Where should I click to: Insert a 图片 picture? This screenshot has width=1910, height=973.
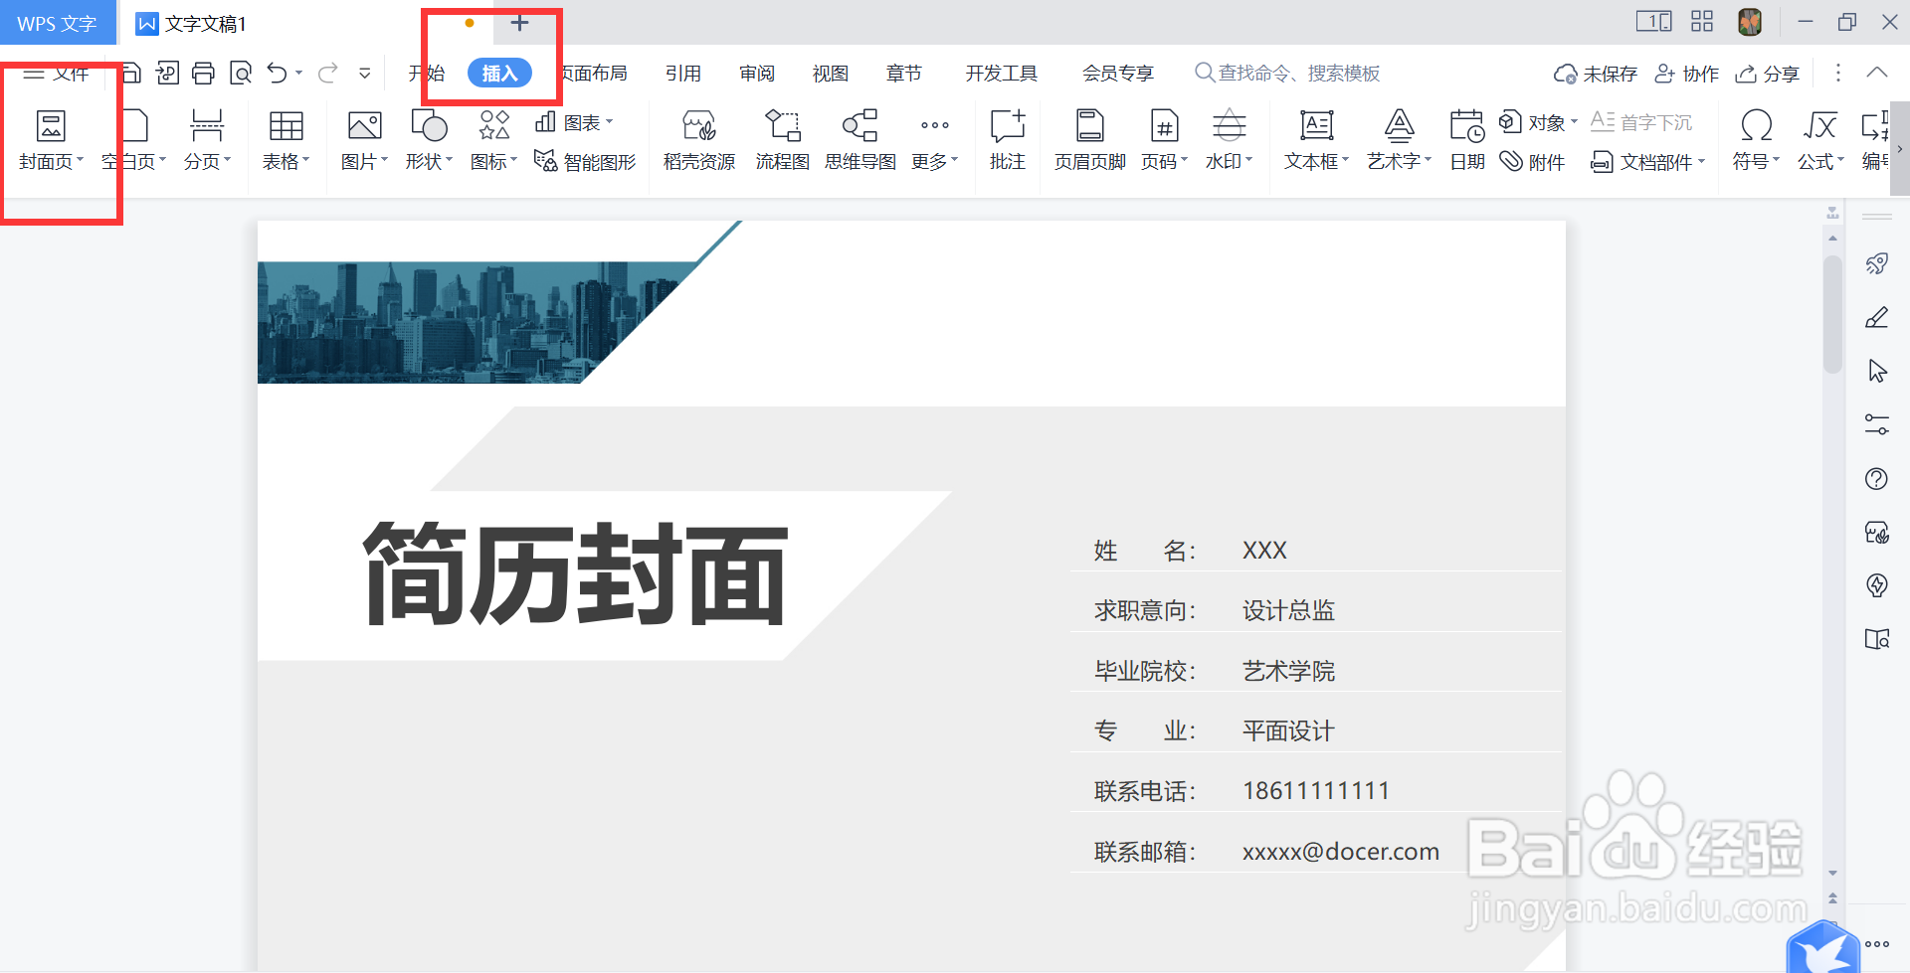(364, 140)
